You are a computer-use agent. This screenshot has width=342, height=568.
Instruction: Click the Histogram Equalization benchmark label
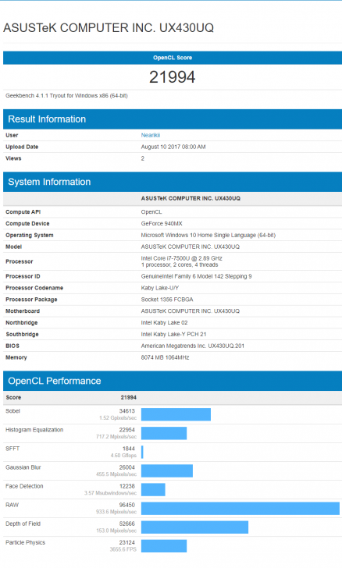pyautogui.click(x=34, y=430)
